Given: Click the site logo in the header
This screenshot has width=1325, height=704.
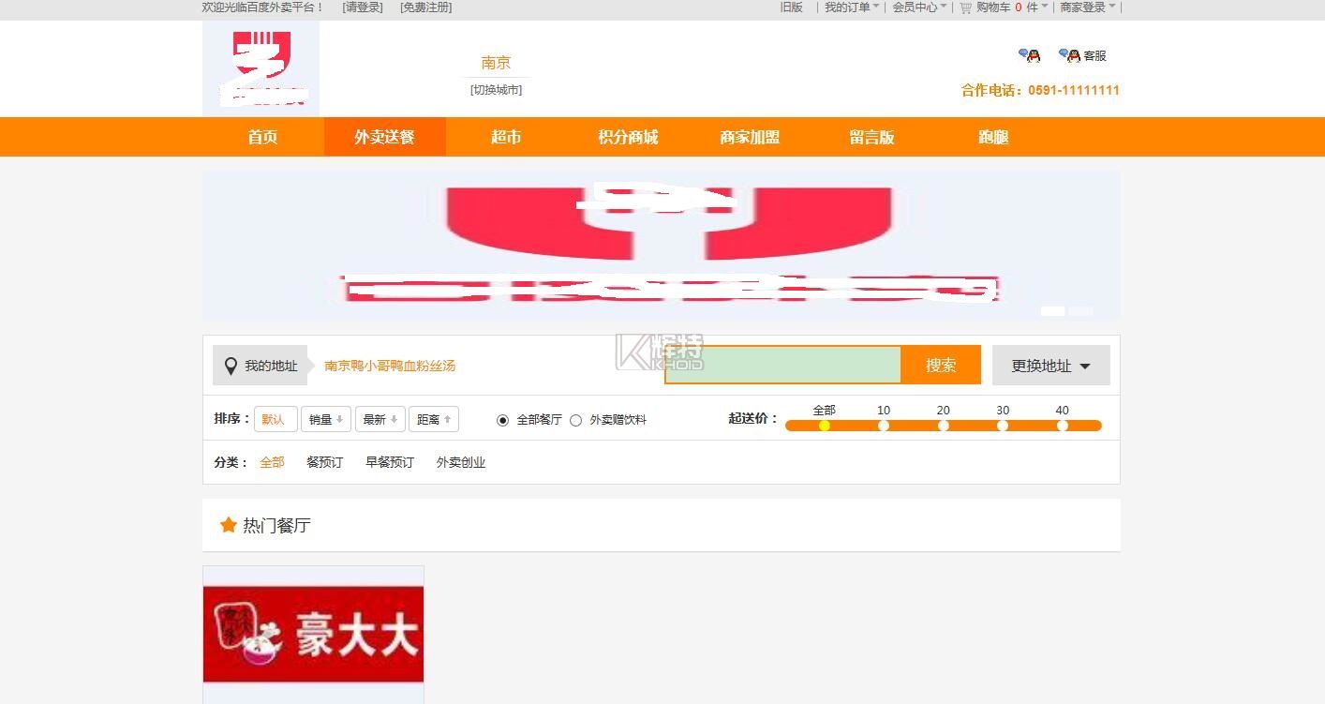Looking at the screenshot, I should pos(261,67).
